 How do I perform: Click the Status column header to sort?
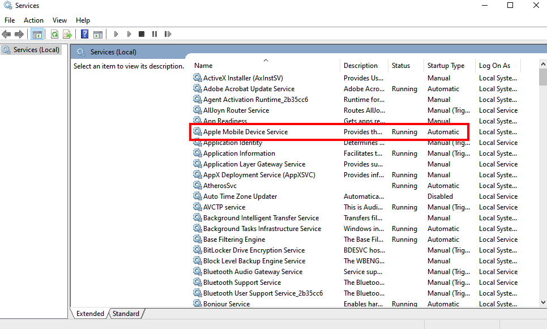click(401, 66)
